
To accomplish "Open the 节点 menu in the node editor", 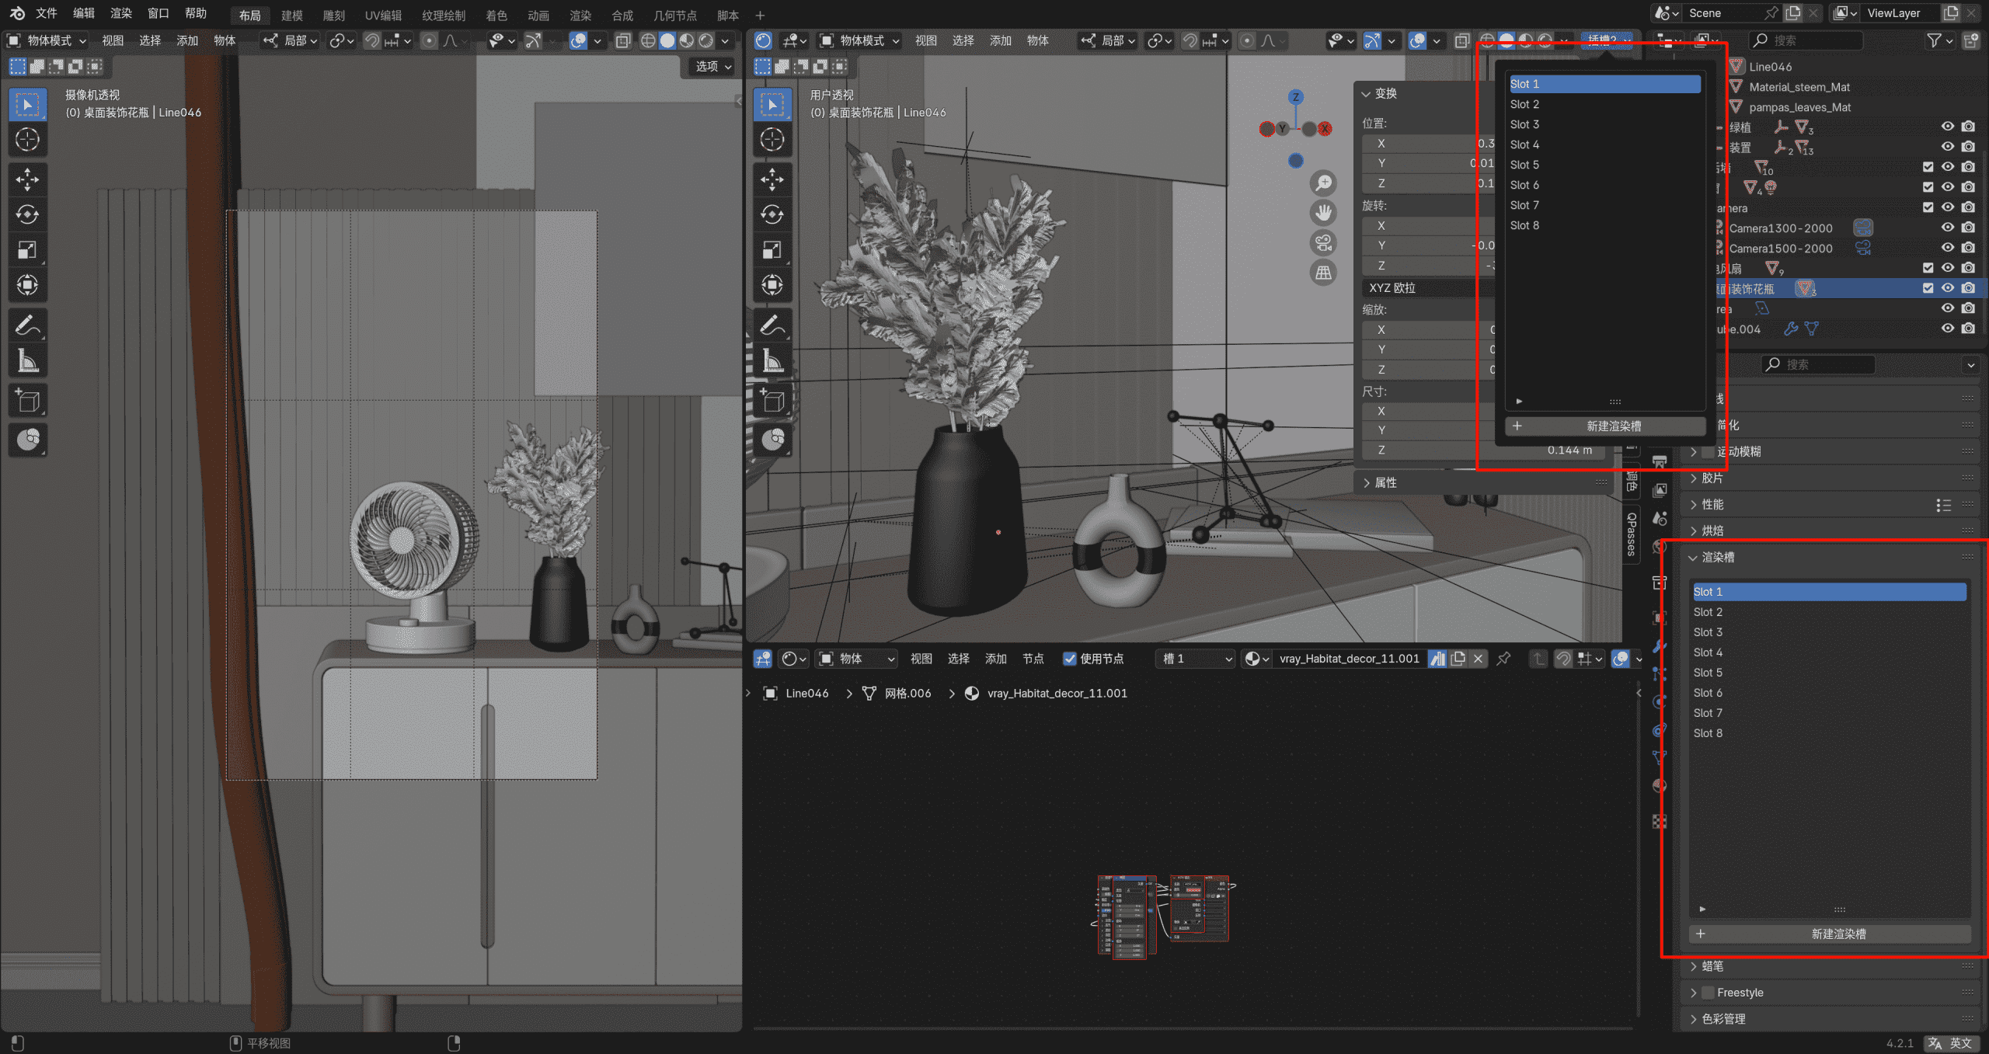I will point(1033,659).
